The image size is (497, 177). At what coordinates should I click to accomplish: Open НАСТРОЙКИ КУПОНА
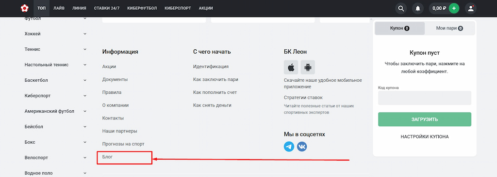(425, 137)
